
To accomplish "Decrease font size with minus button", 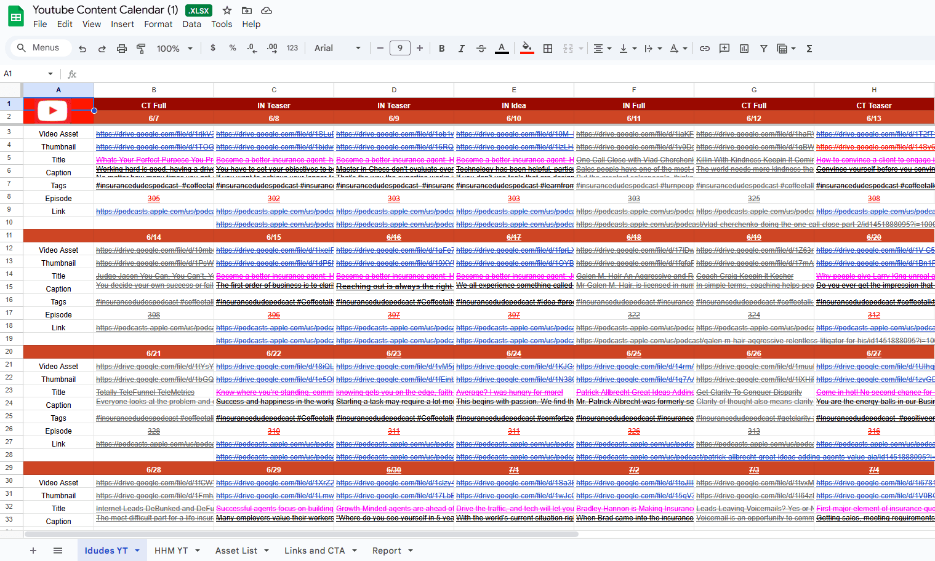I will coord(380,48).
